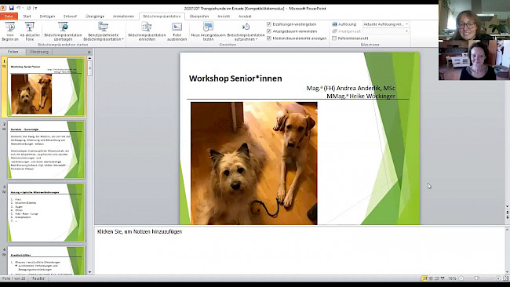Viewport: 510px width, 287px height.
Task: Open the Undo history dropdown arrow
Action: tap(23, 8)
